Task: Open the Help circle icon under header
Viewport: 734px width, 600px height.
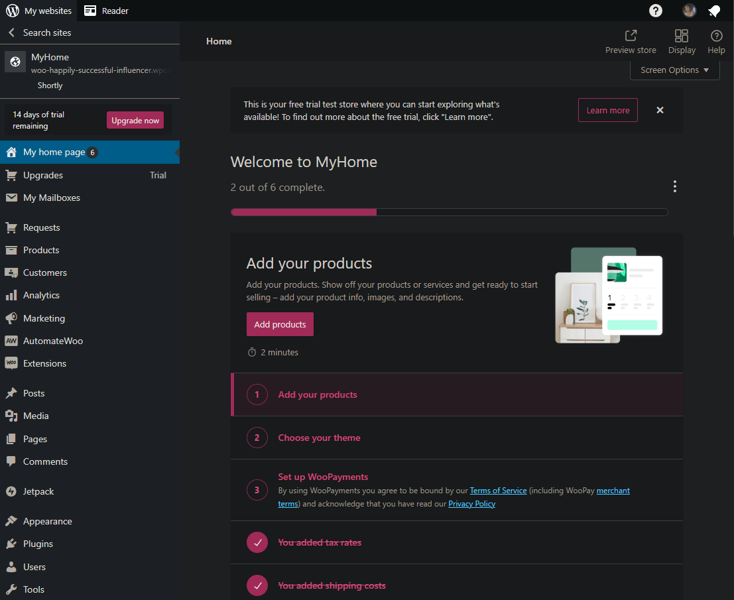Action: click(716, 36)
